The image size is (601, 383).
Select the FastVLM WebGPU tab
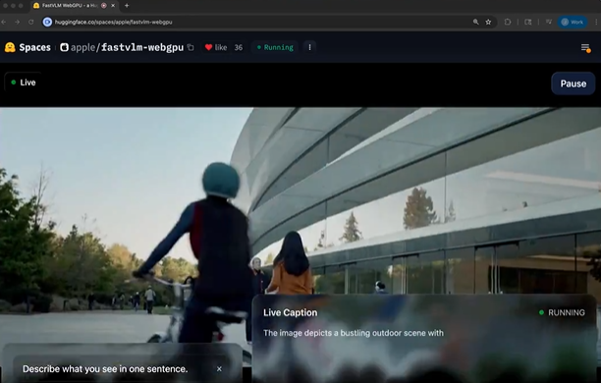coord(70,5)
